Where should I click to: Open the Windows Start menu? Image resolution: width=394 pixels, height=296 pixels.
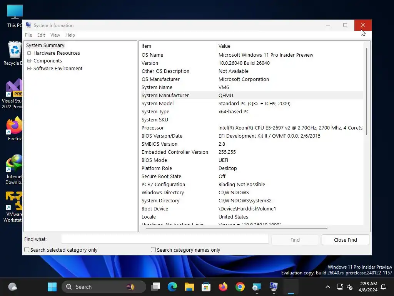pyautogui.click(x=52, y=287)
